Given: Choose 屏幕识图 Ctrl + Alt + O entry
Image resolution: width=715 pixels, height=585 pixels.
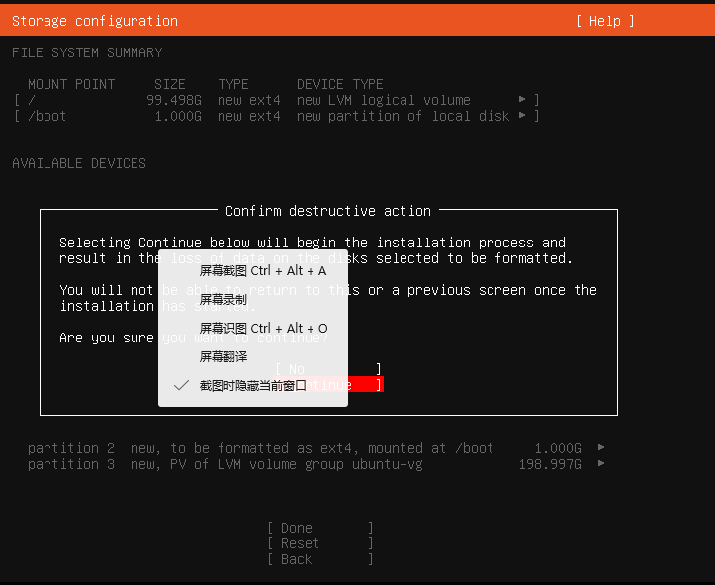Looking at the screenshot, I should [x=253, y=328].
